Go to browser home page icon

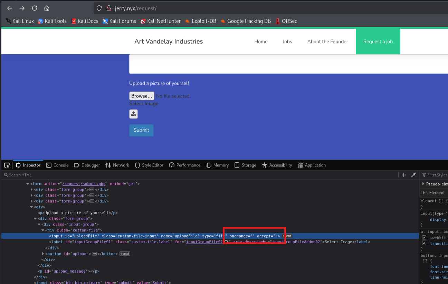[47, 8]
